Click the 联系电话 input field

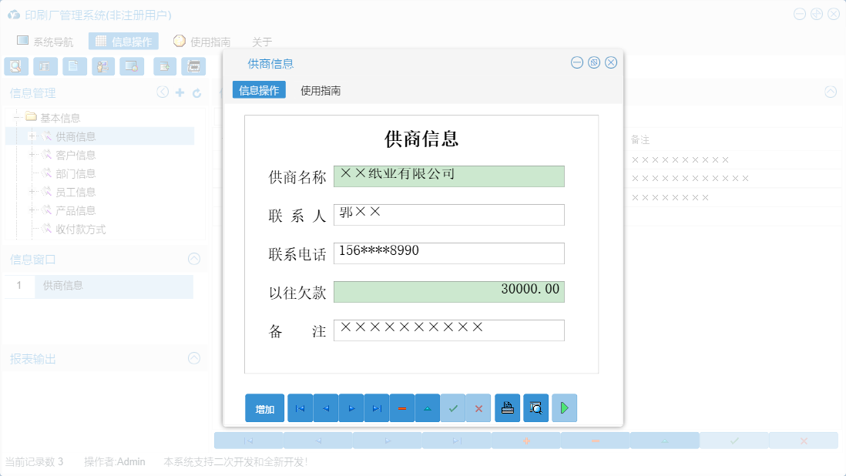point(449,253)
